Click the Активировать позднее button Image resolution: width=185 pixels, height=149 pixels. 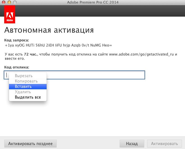(30, 144)
